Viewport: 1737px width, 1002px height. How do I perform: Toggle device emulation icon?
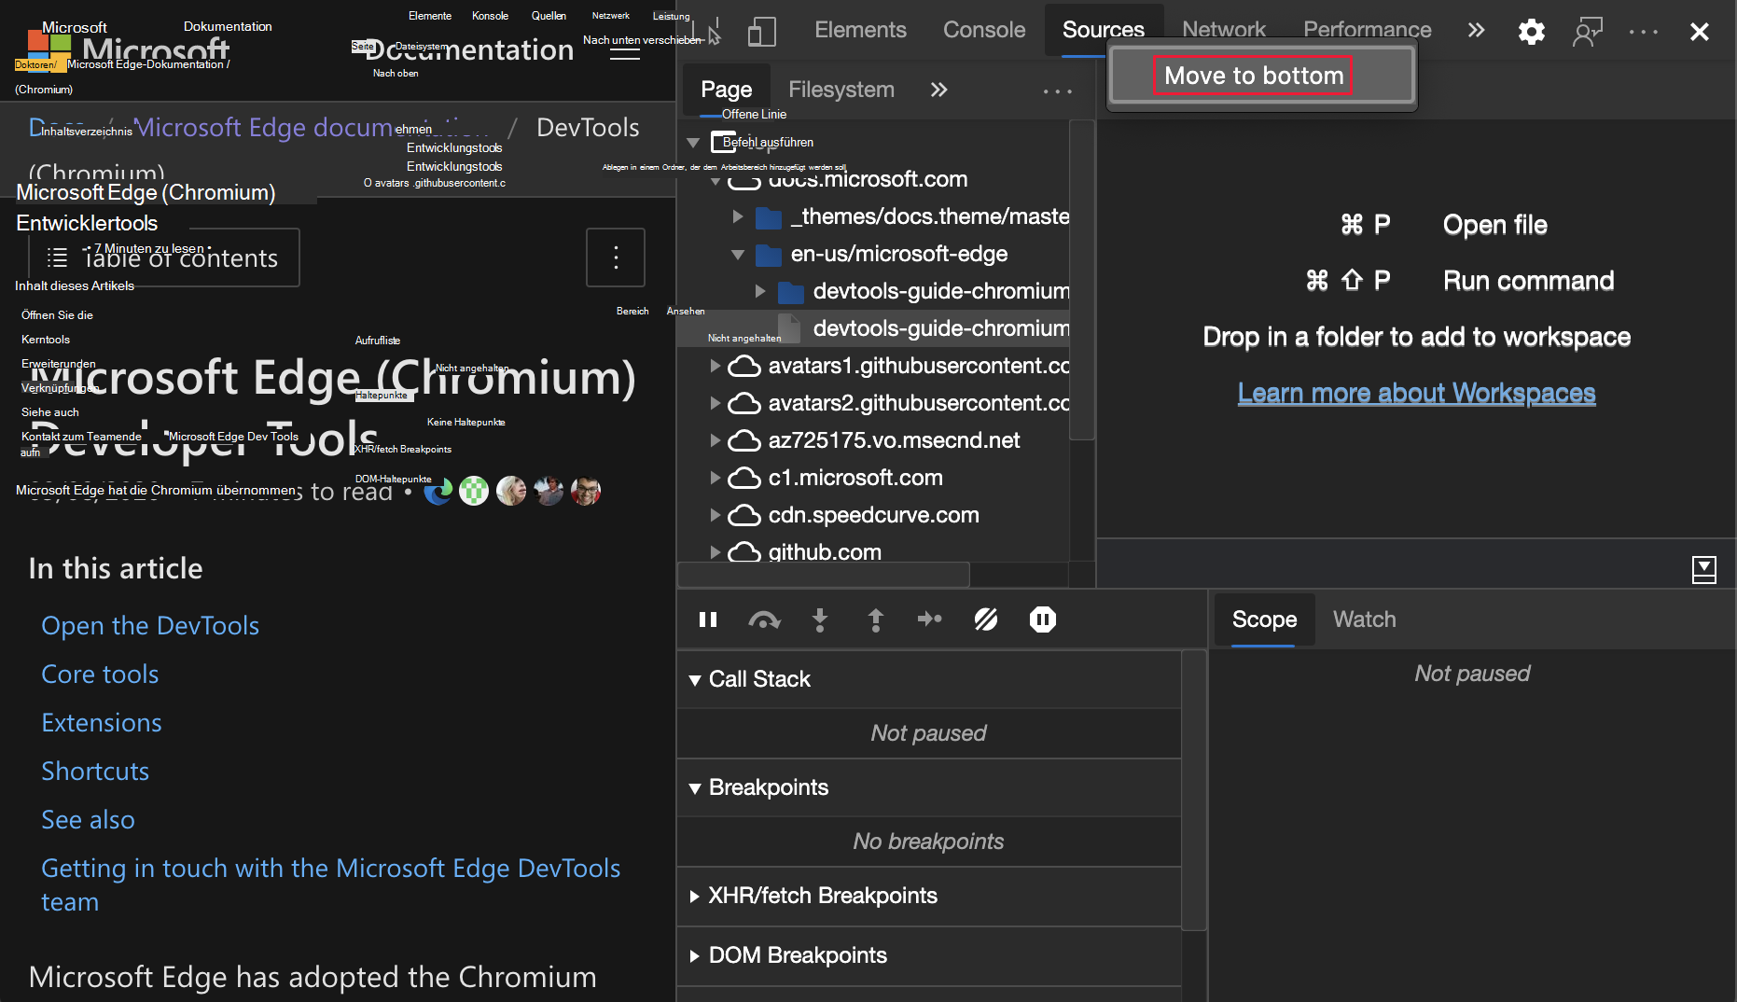coord(761,32)
